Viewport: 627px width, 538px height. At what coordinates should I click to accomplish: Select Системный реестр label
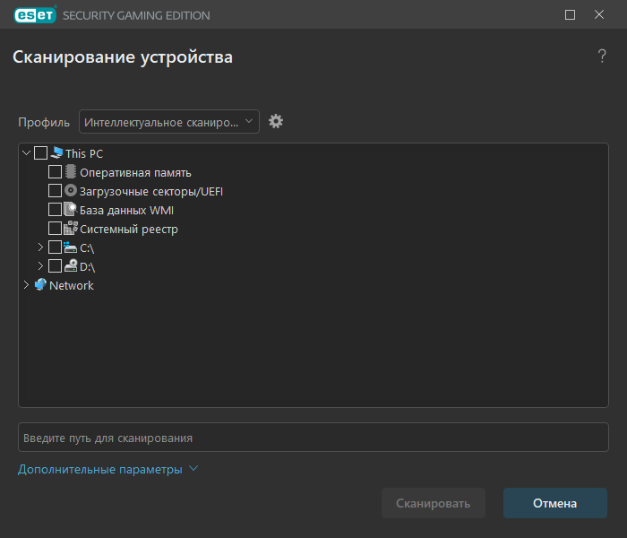(x=129, y=229)
